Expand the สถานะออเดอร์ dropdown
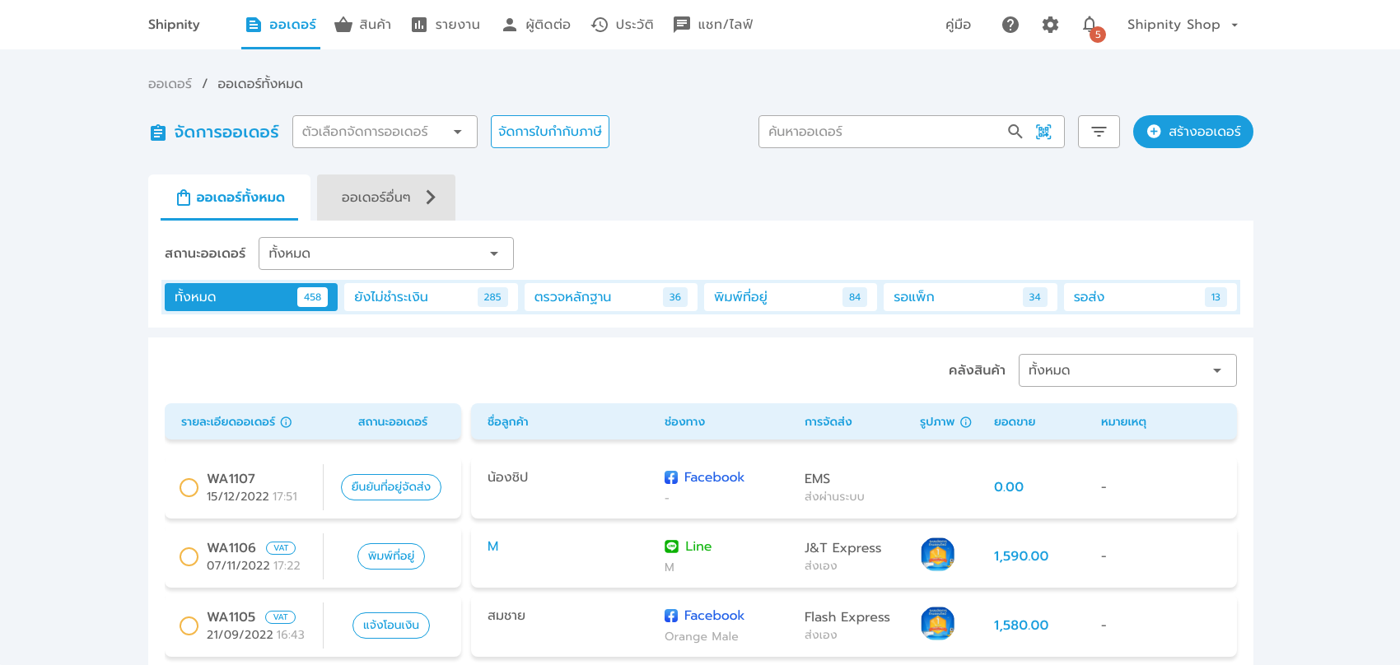The width and height of the screenshot is (1400, 665). click(x=385, y=253)
